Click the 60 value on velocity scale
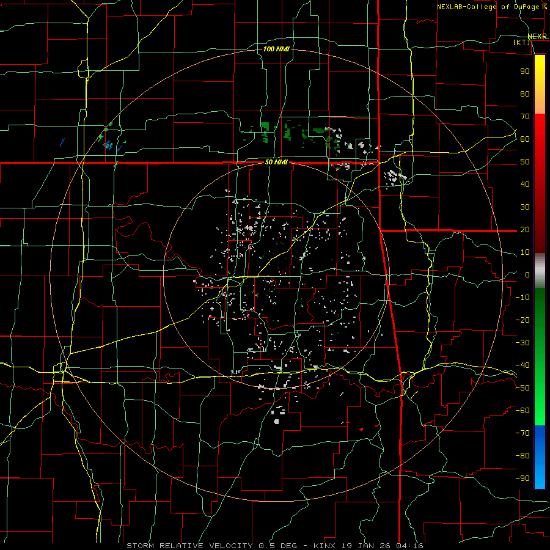The width and height of the screenshot is (550, 550). (525, 139)
